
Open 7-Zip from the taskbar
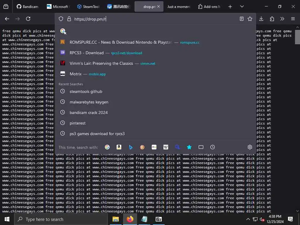click(x=158, y=219)
